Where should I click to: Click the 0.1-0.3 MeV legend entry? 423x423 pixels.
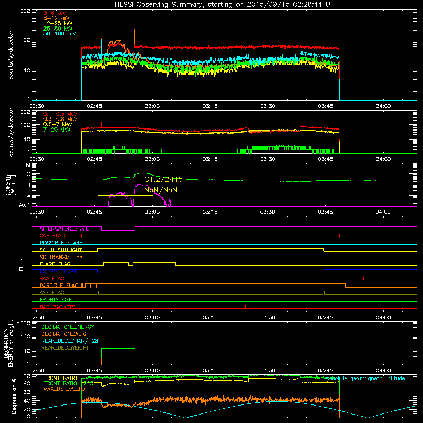[x=60, y=114]
